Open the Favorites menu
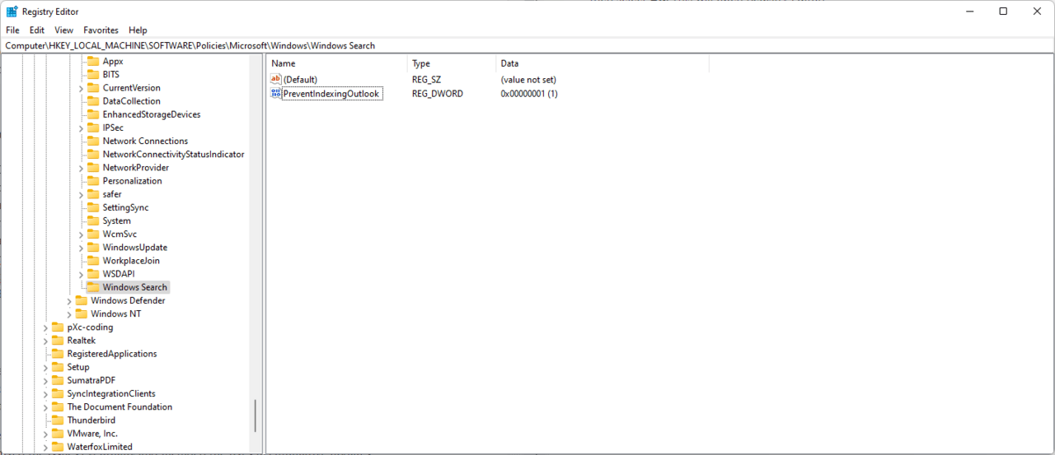This screenshot has height=455, width=1055. click(101, 30)
